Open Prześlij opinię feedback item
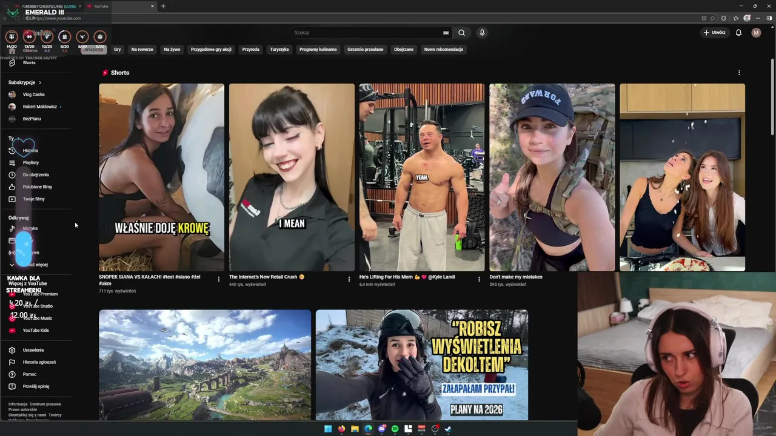The height and width of the screenshot is (436, 776). tap(36, 386)
